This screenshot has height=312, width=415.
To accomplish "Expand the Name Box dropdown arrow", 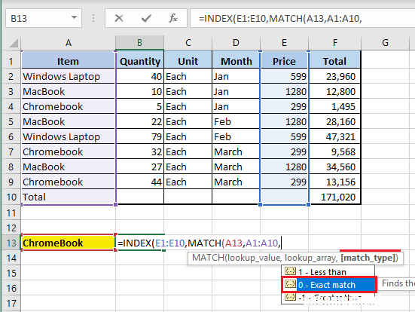I will point(74,18).
